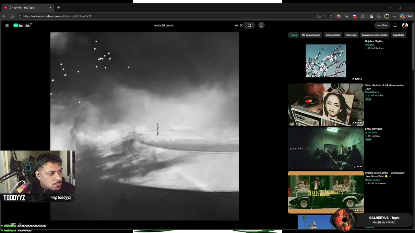This screenshot has height=233, width=415.
Task: Open the YouTube account avatar menu
Action: (x=405, y=25)
